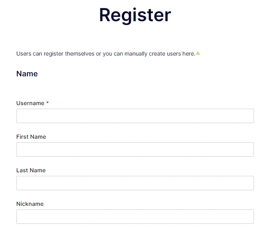268x239 pixels.
Task: Click "Users can register themselves" description text
Action: click(x=55, y=54)
